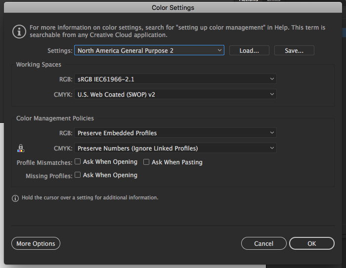The height and width of the screenshot is (268, 346).
Task: Click the small info icon near hover hint
Action: point(15,198)
